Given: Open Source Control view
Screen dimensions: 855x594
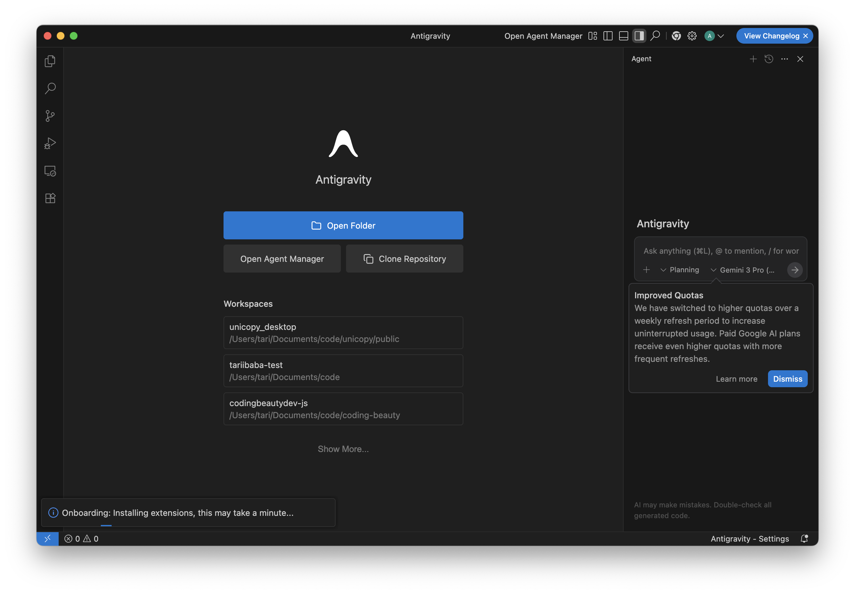Looking at the screenshot, I should point(50,116).
